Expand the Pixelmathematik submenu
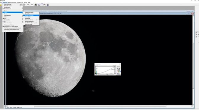 [13, 9]
